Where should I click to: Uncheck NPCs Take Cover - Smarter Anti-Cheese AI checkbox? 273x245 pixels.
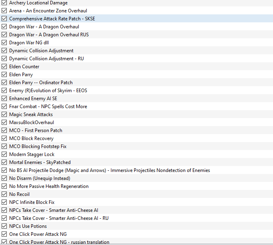(x=4, y=210)
